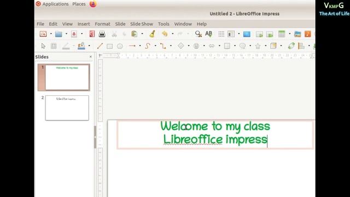Select the Callout shapes tool
350x197 pixels.
(x=242, y=46)
